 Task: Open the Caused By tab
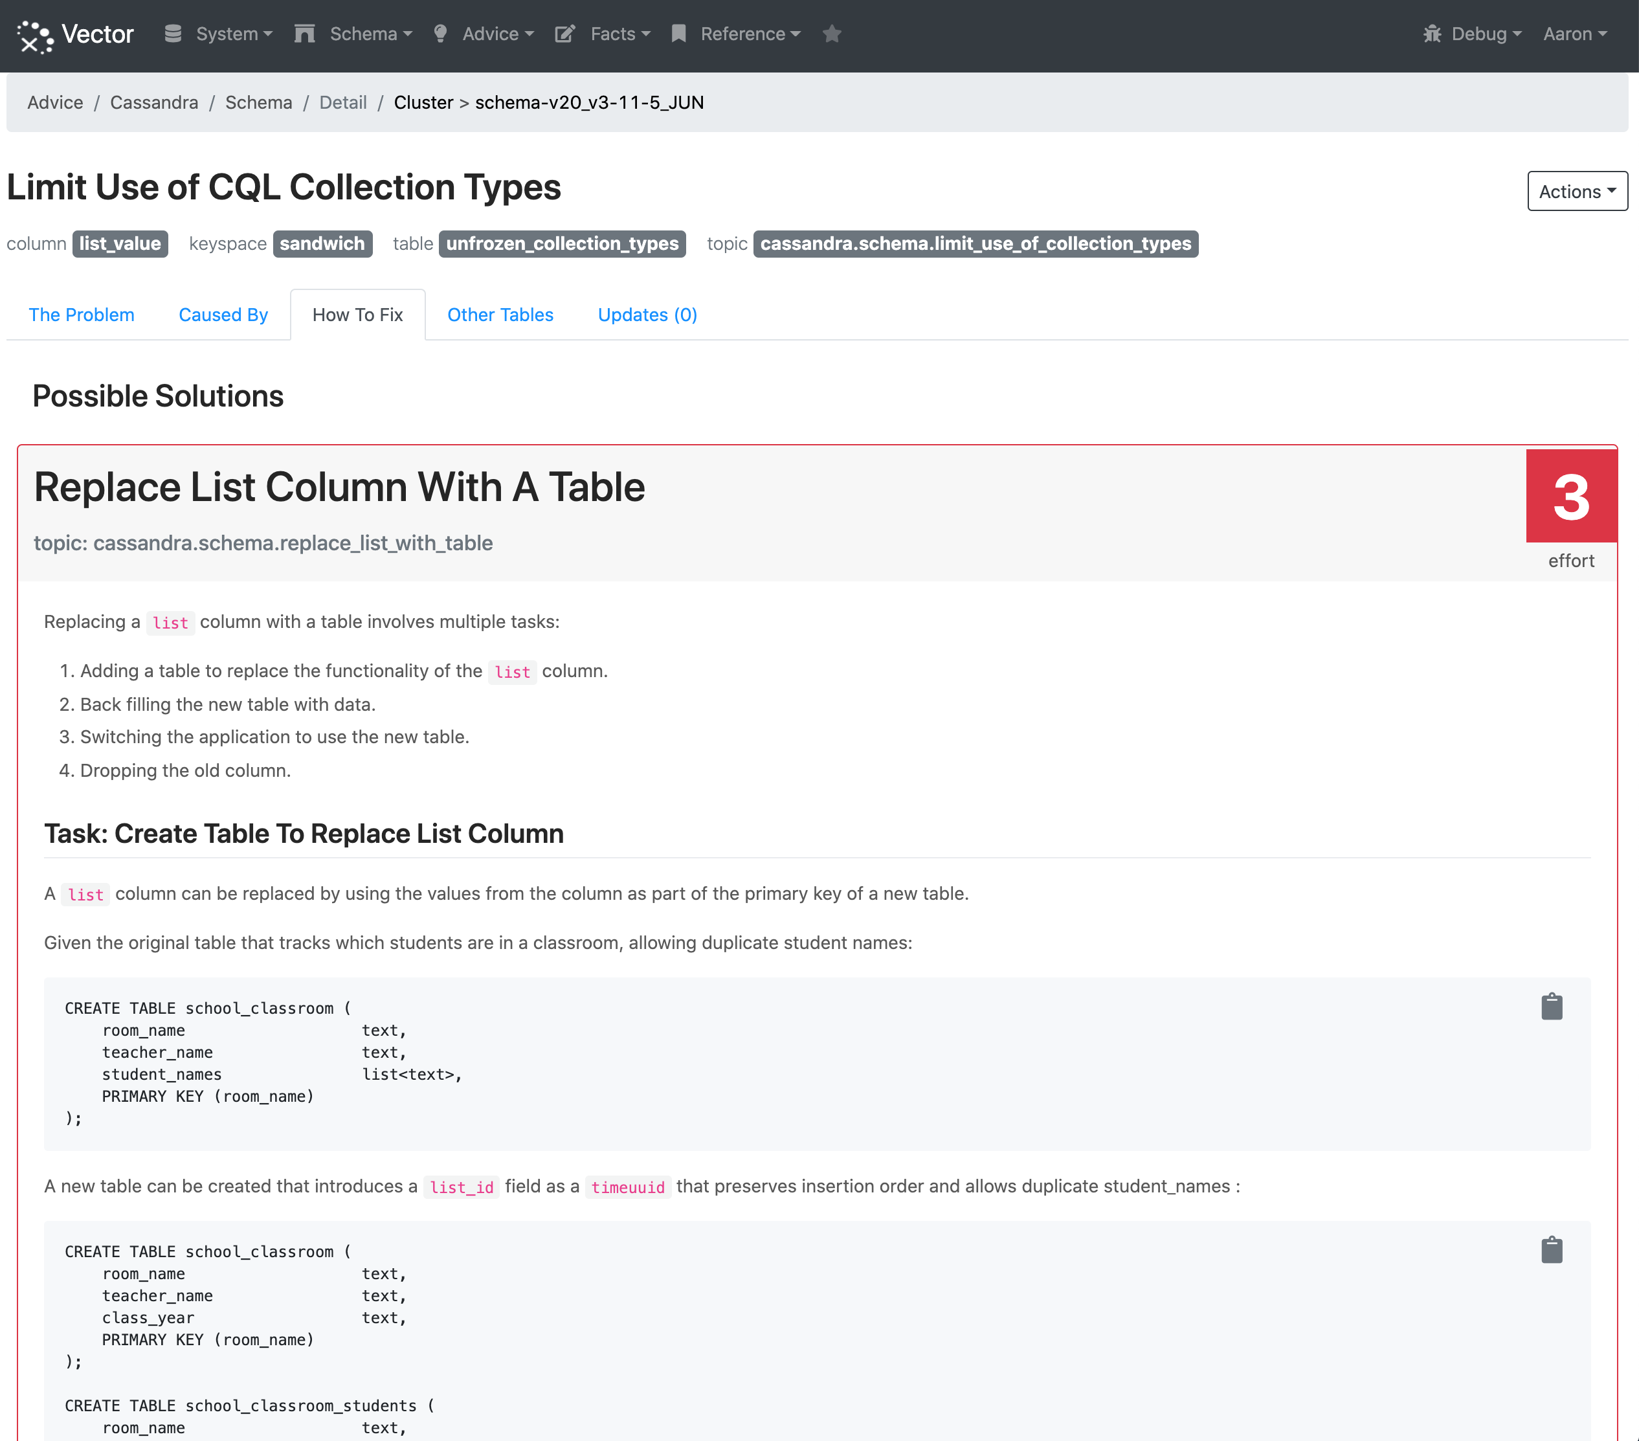click(223, 315)
